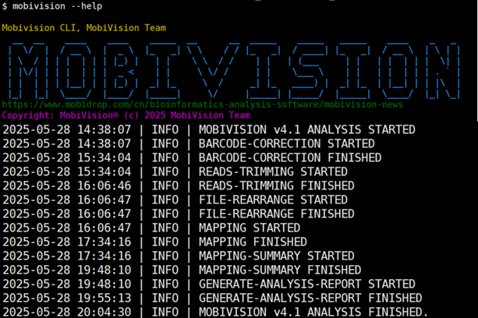Select 'GENERATE-ANALYSIS-REPORT FINISHED' message

(x=310, y=298)
